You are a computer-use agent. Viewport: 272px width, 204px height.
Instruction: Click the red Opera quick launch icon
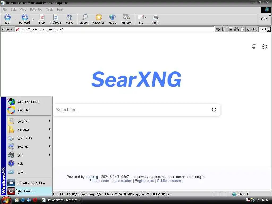[x=35, y=200]
